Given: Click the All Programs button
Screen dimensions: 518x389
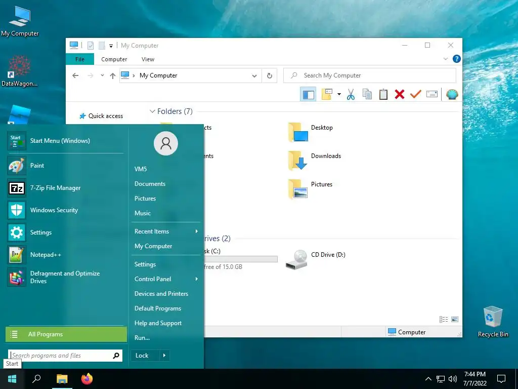Looking at the screenshot, I should tap(66, 334).
